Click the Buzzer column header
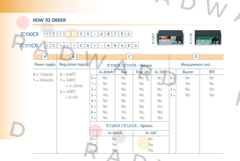The width and height of the screenshot is (240, 161). pos(188,72)
